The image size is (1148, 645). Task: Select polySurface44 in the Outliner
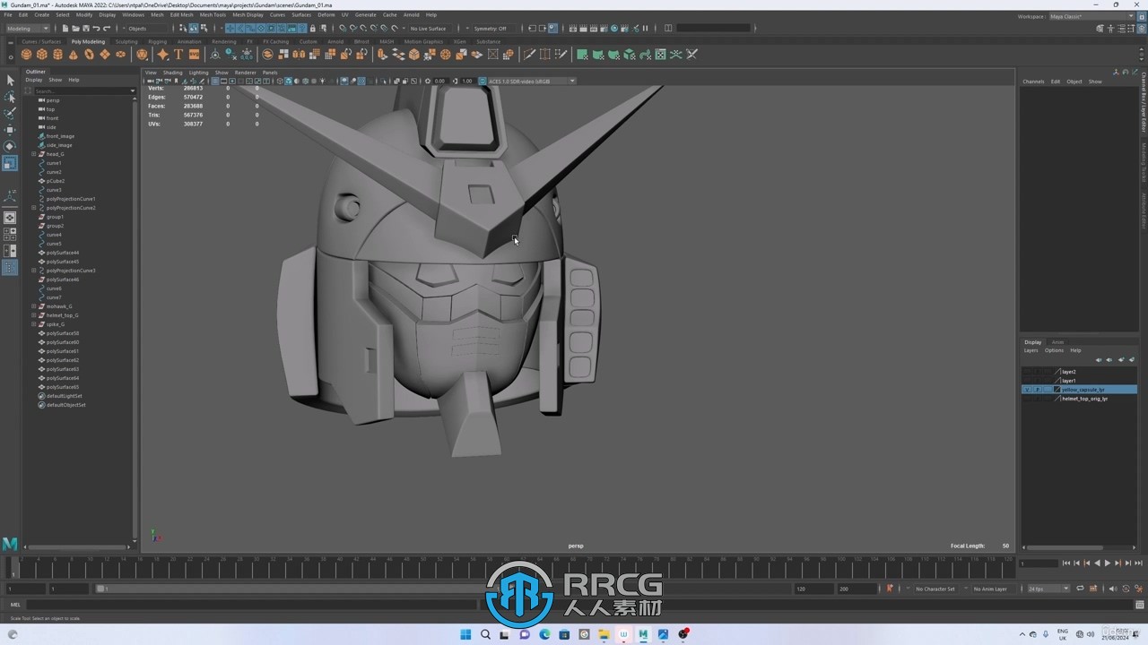click(63, 253)
